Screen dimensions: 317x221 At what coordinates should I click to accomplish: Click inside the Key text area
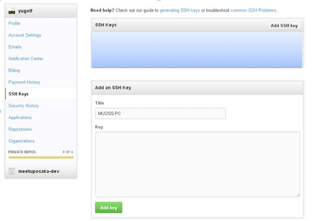[197, 164]
